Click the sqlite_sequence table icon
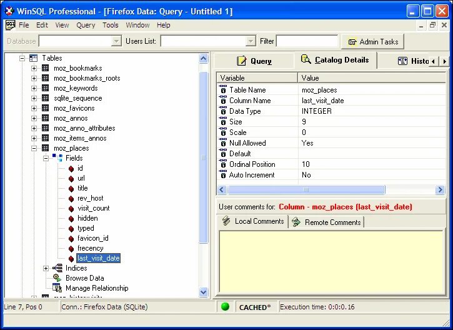Image resolution: width=453 pixels, height=330 pixels. pos(46,98)
